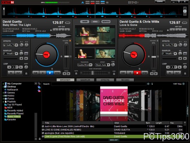190x143 pixels.
Task: Click the left deck loop IN button
Action: (11, 73)
